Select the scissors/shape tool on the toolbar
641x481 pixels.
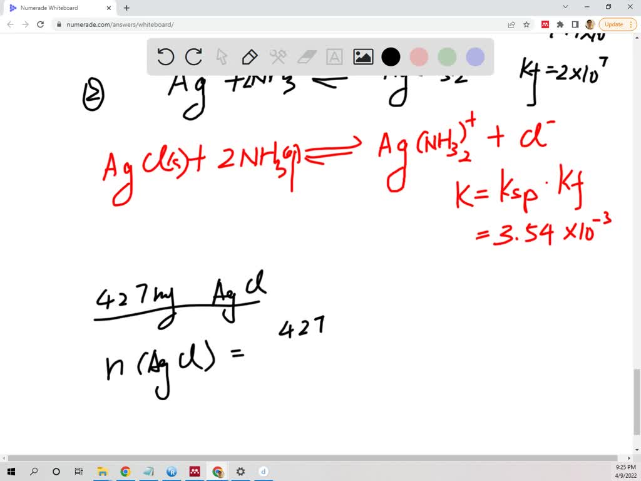coord(278,56)
